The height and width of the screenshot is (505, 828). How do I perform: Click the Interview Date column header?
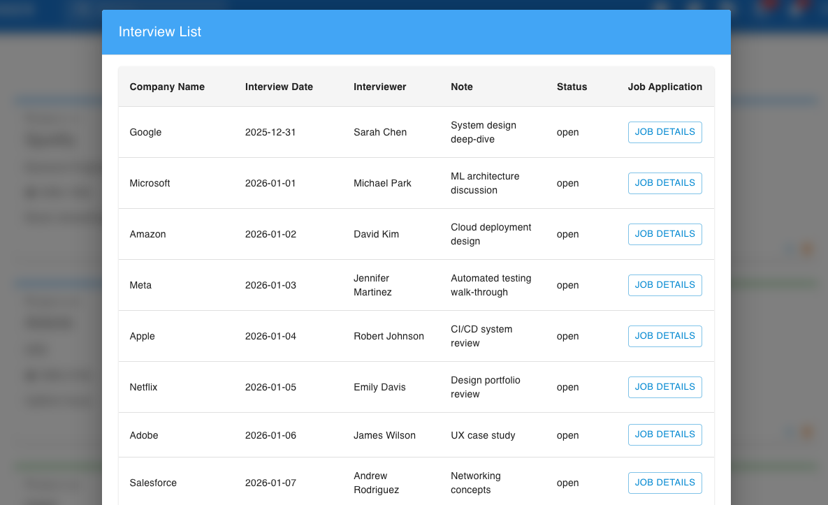click(x=279, y=87)
